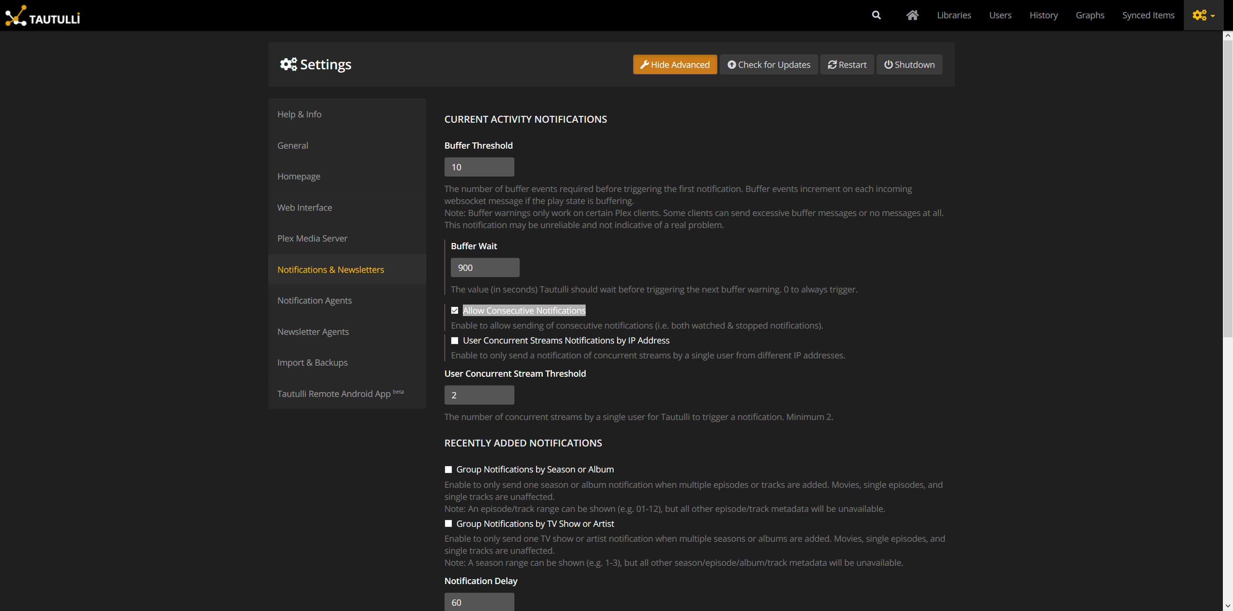The height and width of the screenshot is (611, 1233).
Task: Click the Tautulli logo in navbar
Action: click(x=42, y=16)
